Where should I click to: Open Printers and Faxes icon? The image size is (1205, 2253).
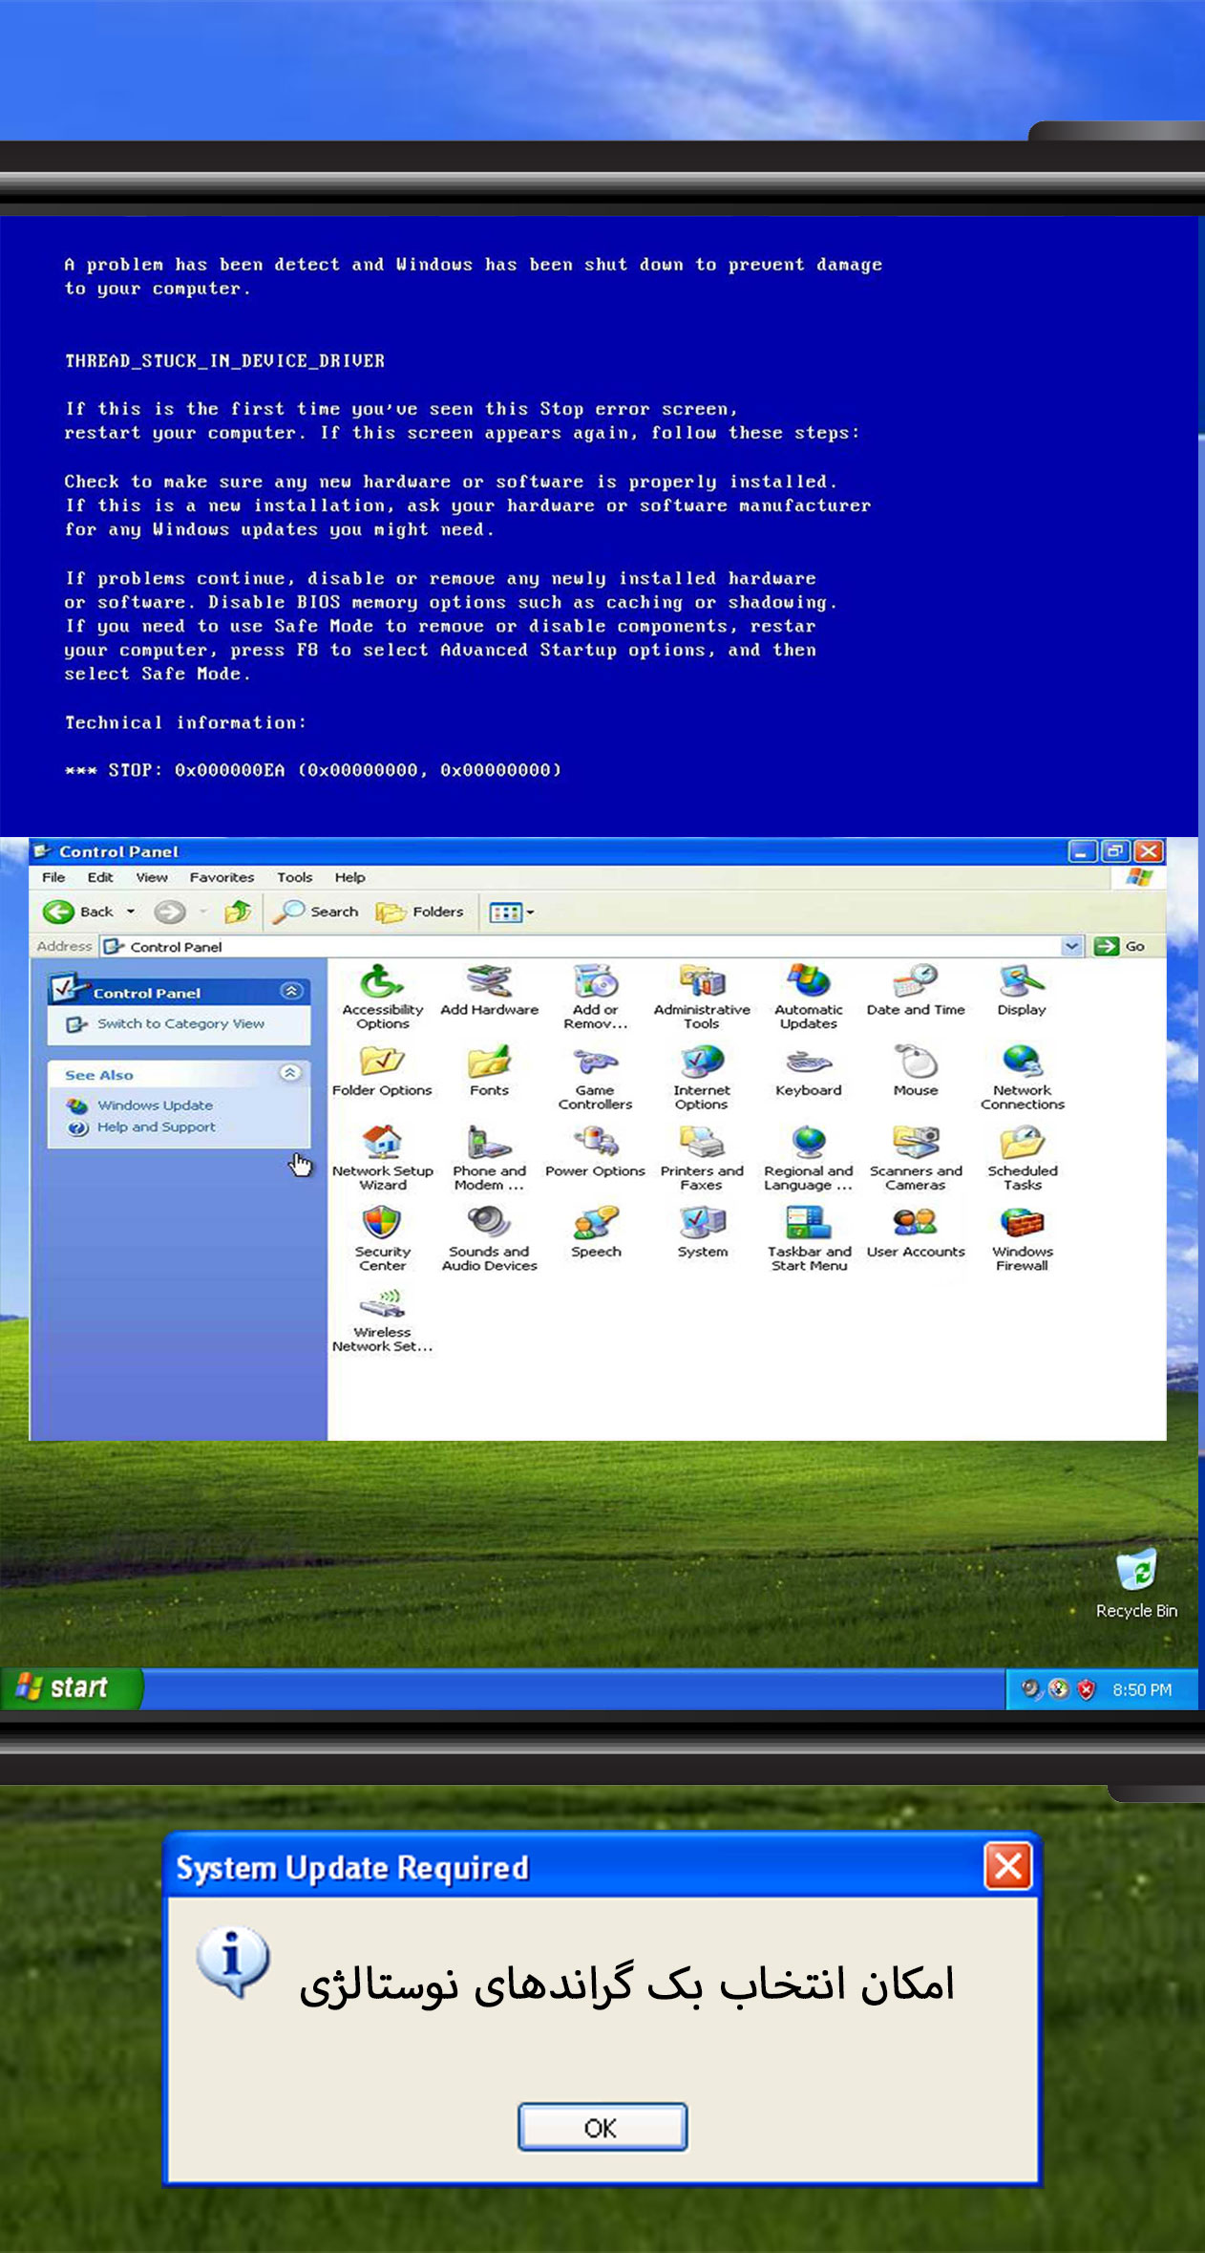pos(702,1158)
